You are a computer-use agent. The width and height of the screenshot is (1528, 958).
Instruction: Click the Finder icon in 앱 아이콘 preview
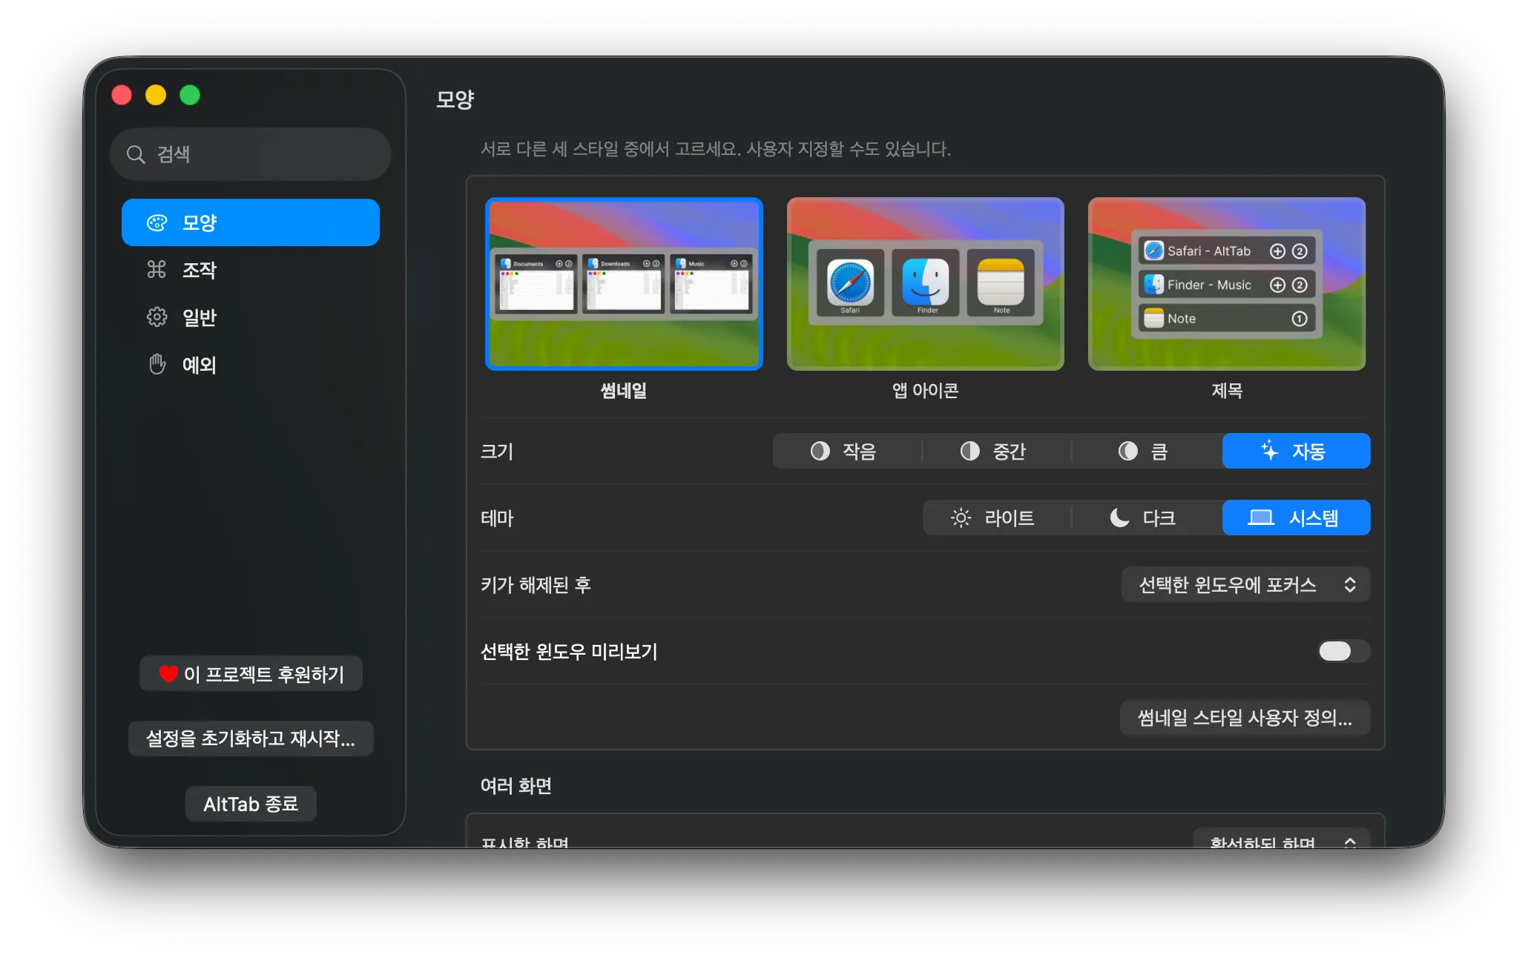tap(926, 283)
